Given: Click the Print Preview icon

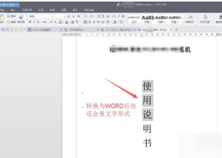Looking at the screenshot, I should (x=12, y=29).
